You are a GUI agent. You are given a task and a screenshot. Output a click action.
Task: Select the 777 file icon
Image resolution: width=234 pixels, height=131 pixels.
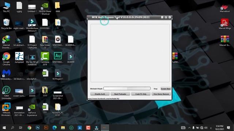click(45, 108)
